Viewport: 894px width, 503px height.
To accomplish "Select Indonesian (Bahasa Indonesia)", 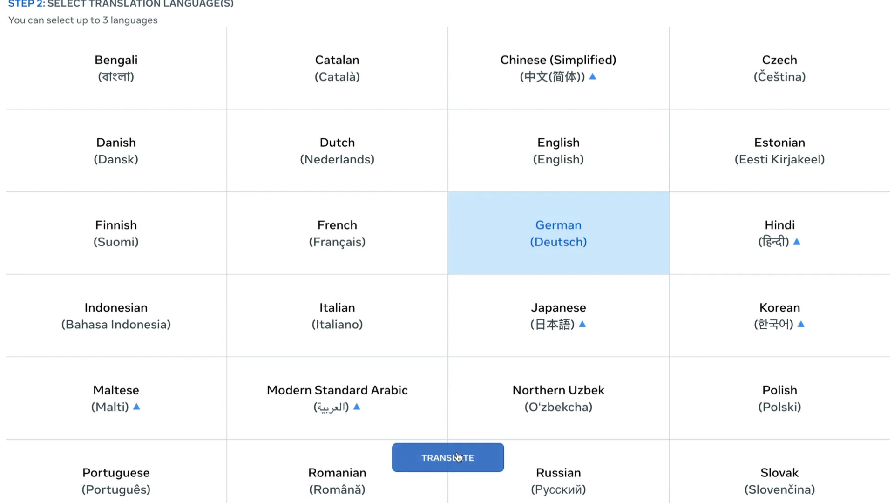I will point(116,316).
